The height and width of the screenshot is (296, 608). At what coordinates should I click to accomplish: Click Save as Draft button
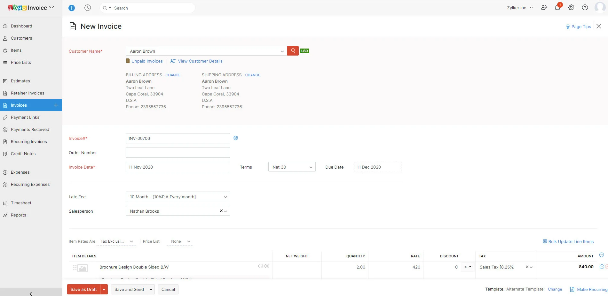[x=84, y=289]
